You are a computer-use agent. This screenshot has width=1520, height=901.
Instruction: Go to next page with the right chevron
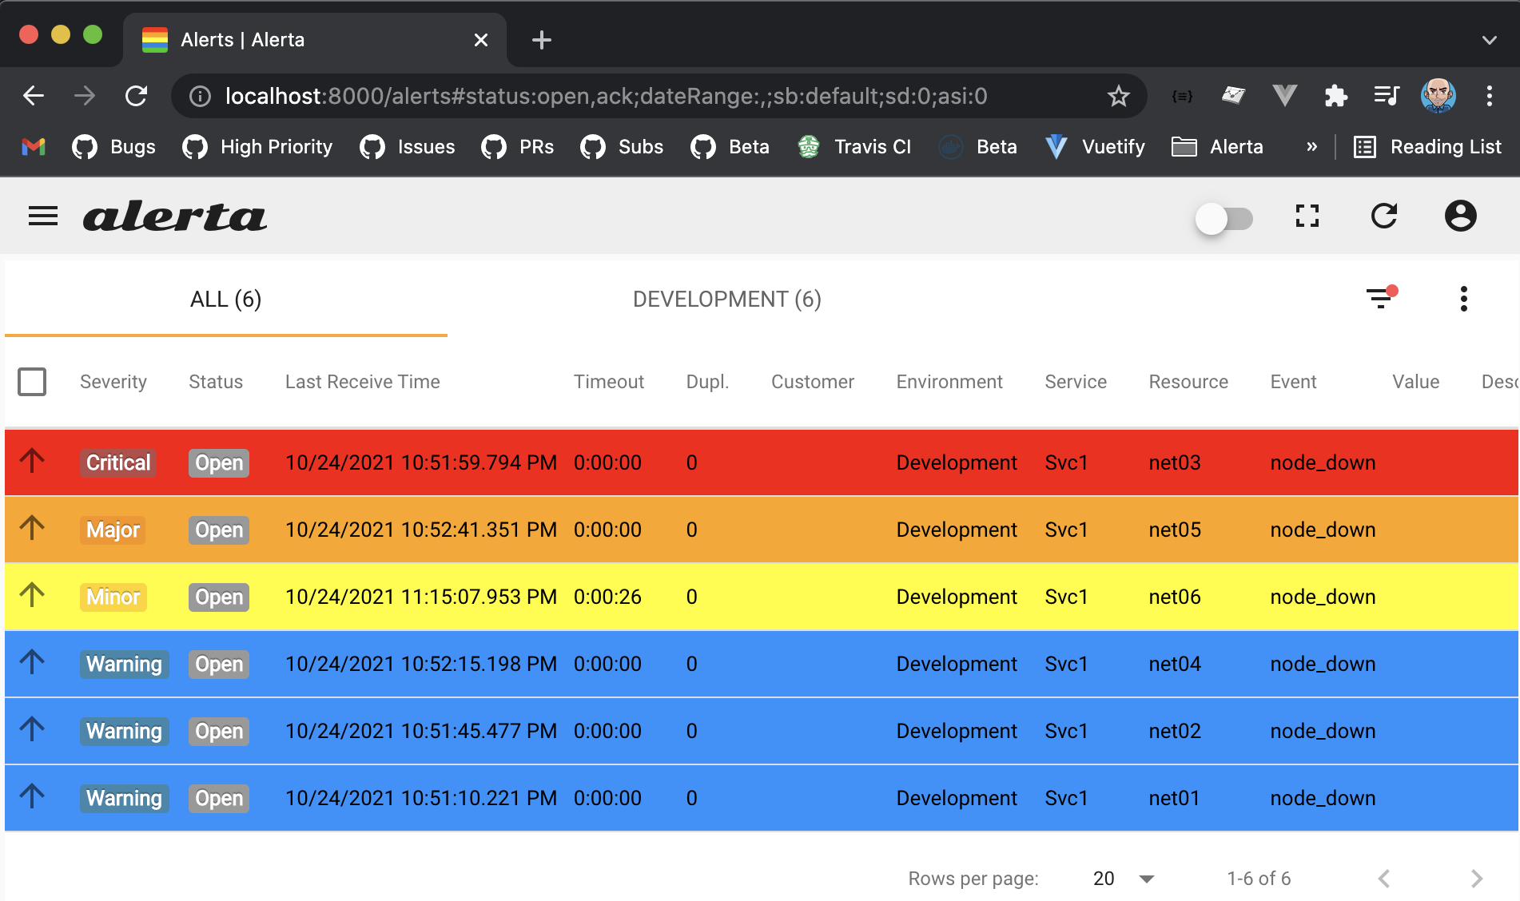pyautogui.click(x=1477, y=878)
